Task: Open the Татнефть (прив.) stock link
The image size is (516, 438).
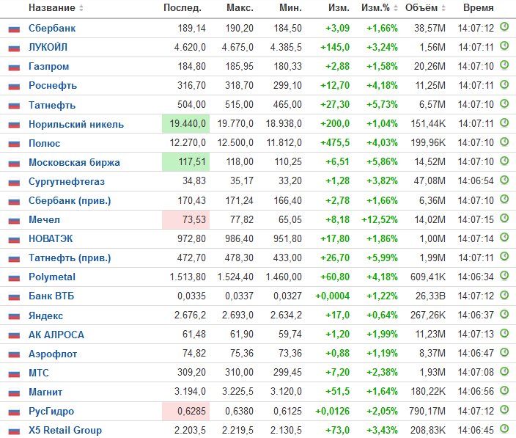Action: (x=70, y=258)
